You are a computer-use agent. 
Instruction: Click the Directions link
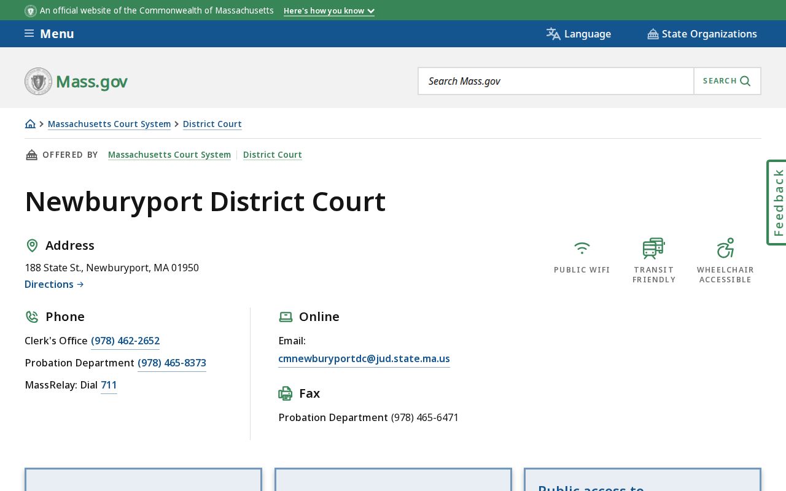tap(54, 284)
